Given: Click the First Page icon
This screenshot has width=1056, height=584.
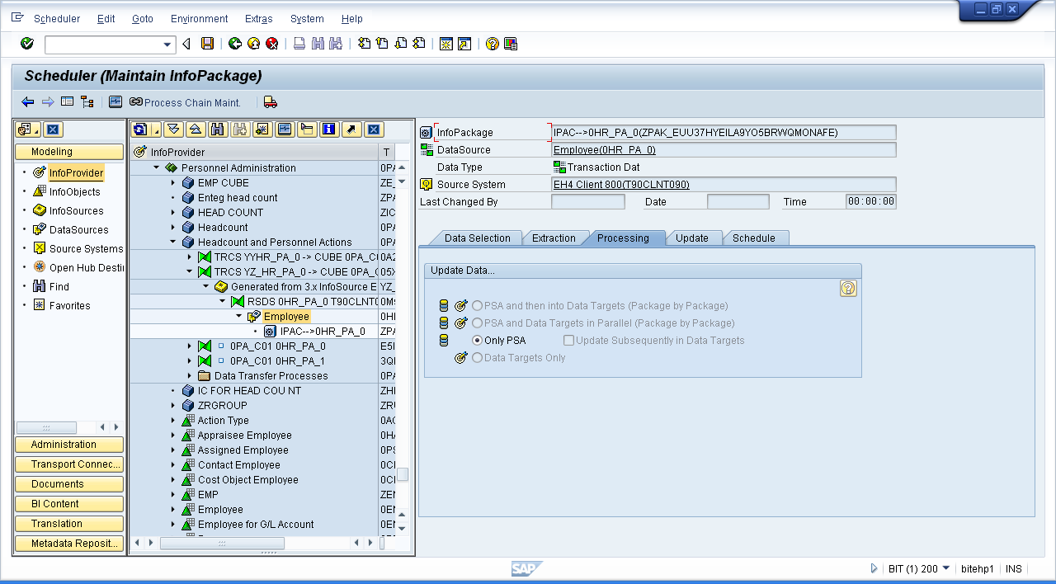Looking at the screenshot, I should [x=364, y=44].
